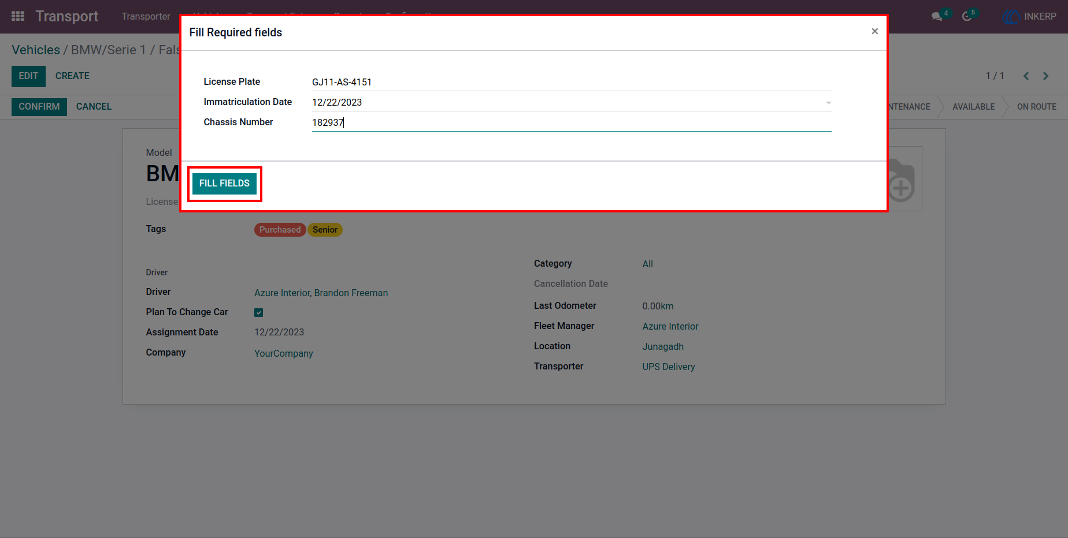The width and height of the screenshot is (1068, 538).
Task: Click the Cancel button
Action: [x=94, y=107]
